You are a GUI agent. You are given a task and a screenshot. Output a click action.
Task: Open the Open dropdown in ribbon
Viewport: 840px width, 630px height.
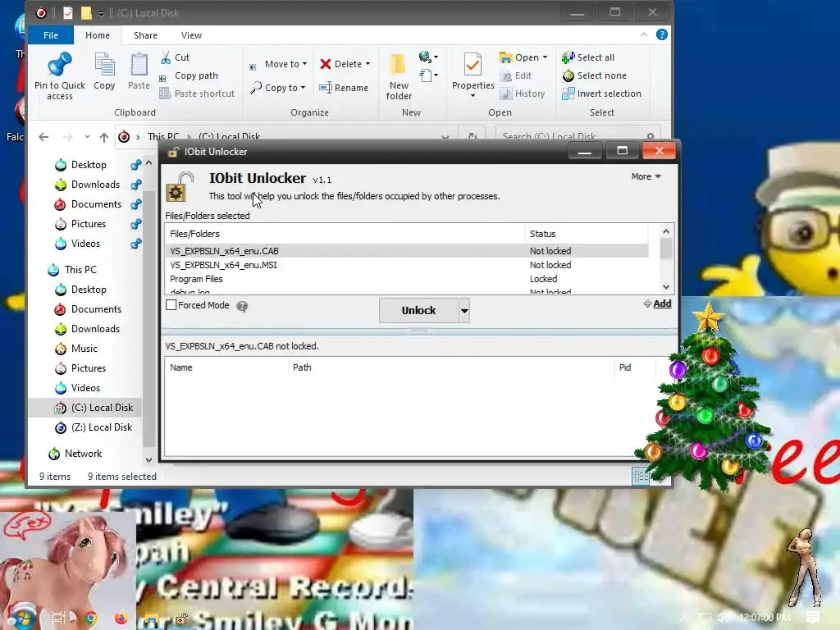tap(523, 57)
